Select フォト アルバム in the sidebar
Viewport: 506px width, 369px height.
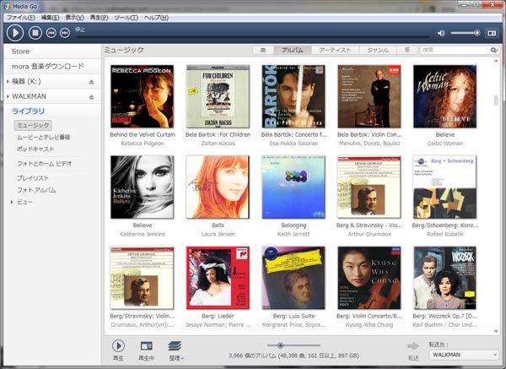click(36, 190)
